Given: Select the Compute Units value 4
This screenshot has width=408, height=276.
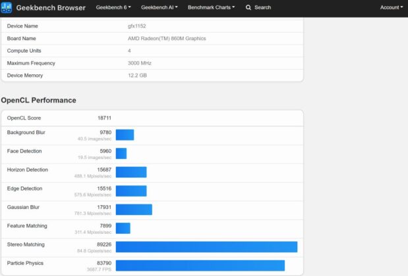Looking at the screenshot, I should (x=129, y=51).
